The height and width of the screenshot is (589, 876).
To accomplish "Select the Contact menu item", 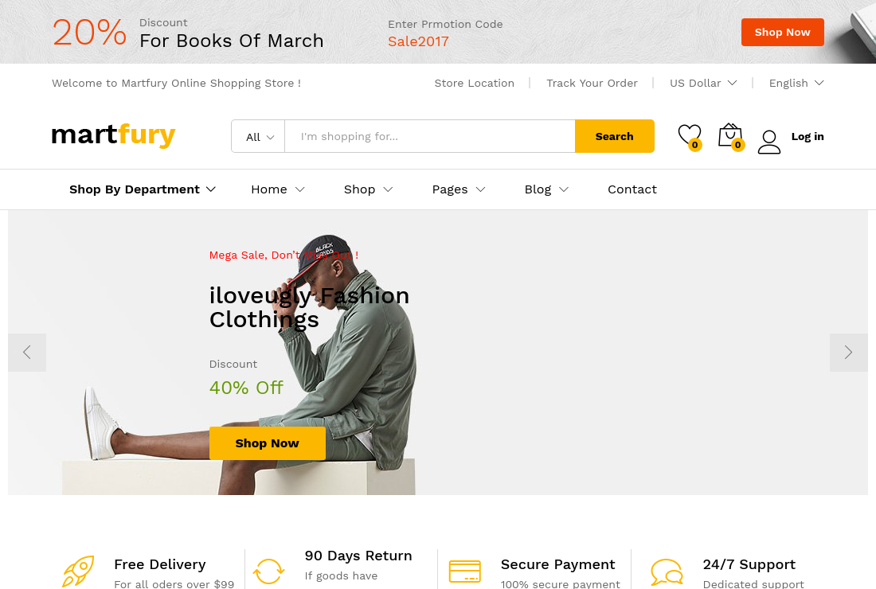I will 632,189.
